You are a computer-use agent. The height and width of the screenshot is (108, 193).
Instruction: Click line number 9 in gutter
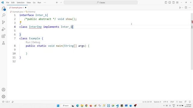click(x=15, y=49)
